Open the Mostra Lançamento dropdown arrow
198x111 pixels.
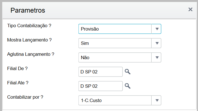(x=156, y=43)
